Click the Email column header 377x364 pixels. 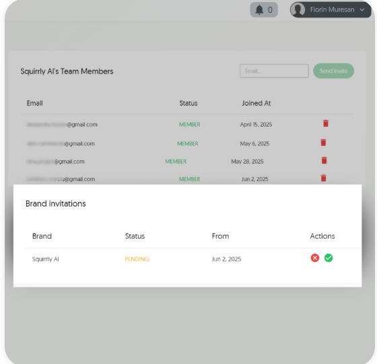(x=34, y=103)
